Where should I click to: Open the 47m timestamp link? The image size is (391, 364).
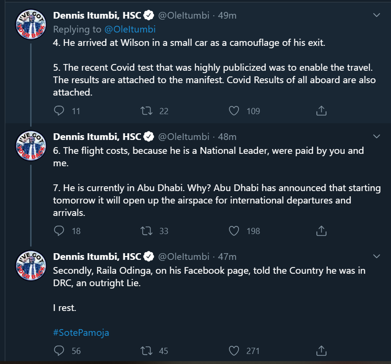click(x=227, y=257)
